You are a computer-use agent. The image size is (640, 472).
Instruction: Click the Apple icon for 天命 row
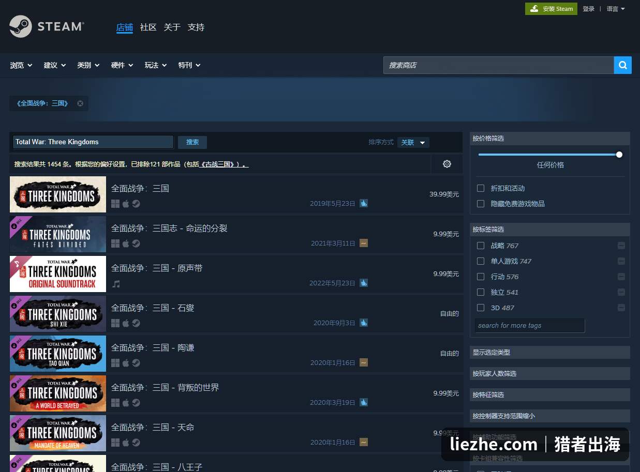126,443
